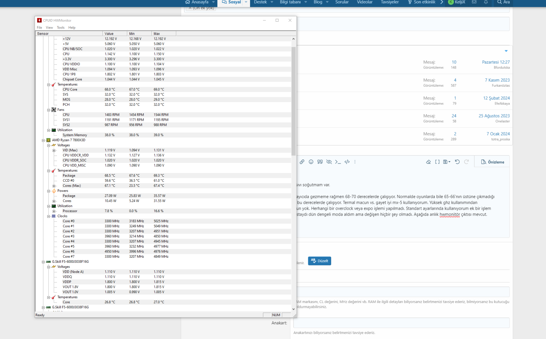Go to the Videolar forum tab
Viewport: 546px width, 339px height.
click(365, 2)
